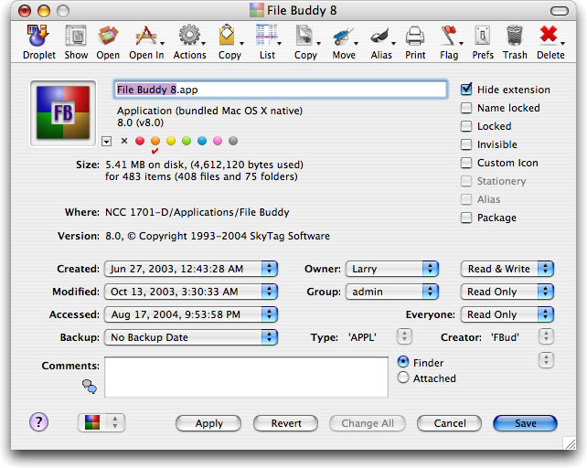
Task: Click the toolbar toggle pill in title bar
Action: coord(560,11)
